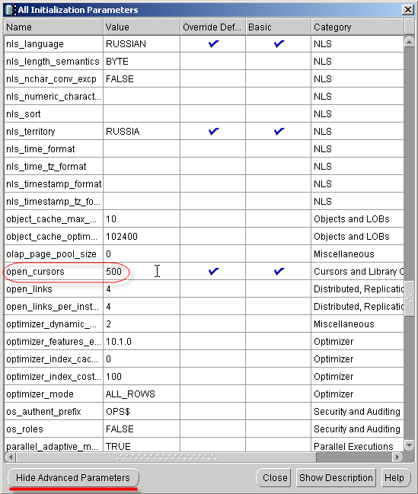
Task: Select the parallel_adaptive_m... parameter name
Action: (x=52, y=447)
